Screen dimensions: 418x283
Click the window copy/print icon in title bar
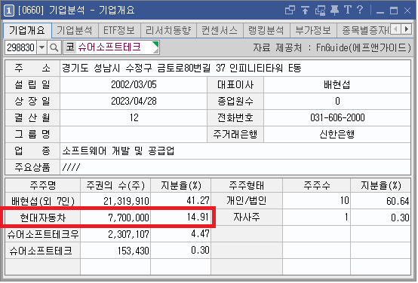320,11
